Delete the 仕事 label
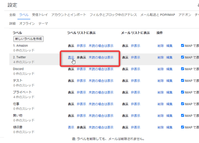 click(x=161, y=104)
